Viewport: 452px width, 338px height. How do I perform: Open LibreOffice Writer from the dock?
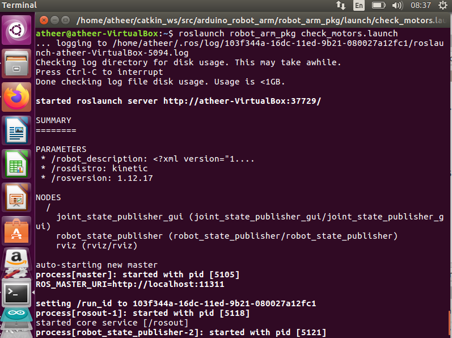[x=16, y=130]
